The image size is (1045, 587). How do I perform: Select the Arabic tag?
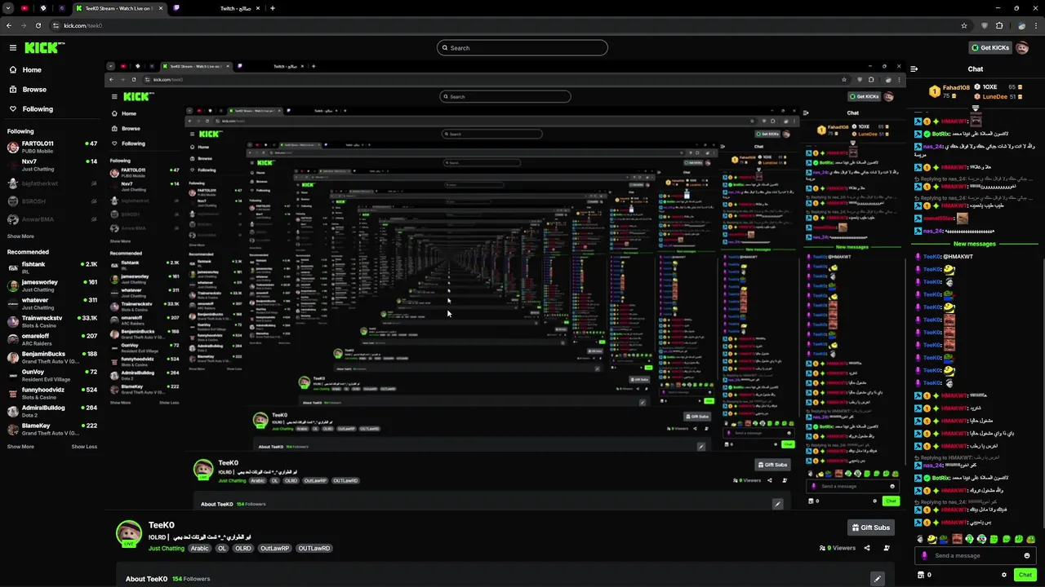200,549
